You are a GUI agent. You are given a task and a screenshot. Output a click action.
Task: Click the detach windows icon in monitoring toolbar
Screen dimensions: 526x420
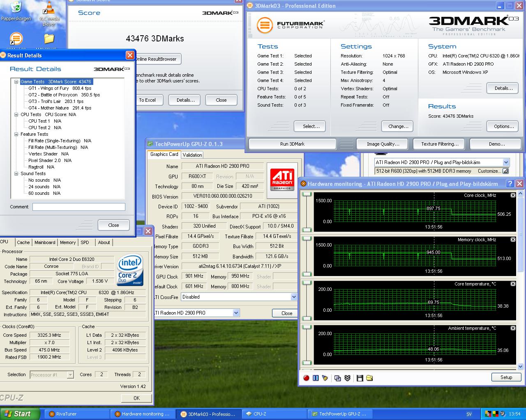[338, 378]
